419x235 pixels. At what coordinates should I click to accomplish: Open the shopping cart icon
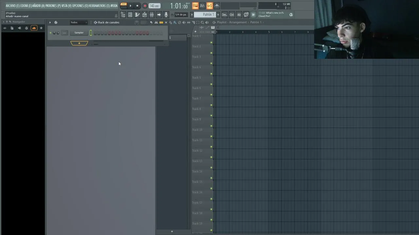[x=253, y=15]
